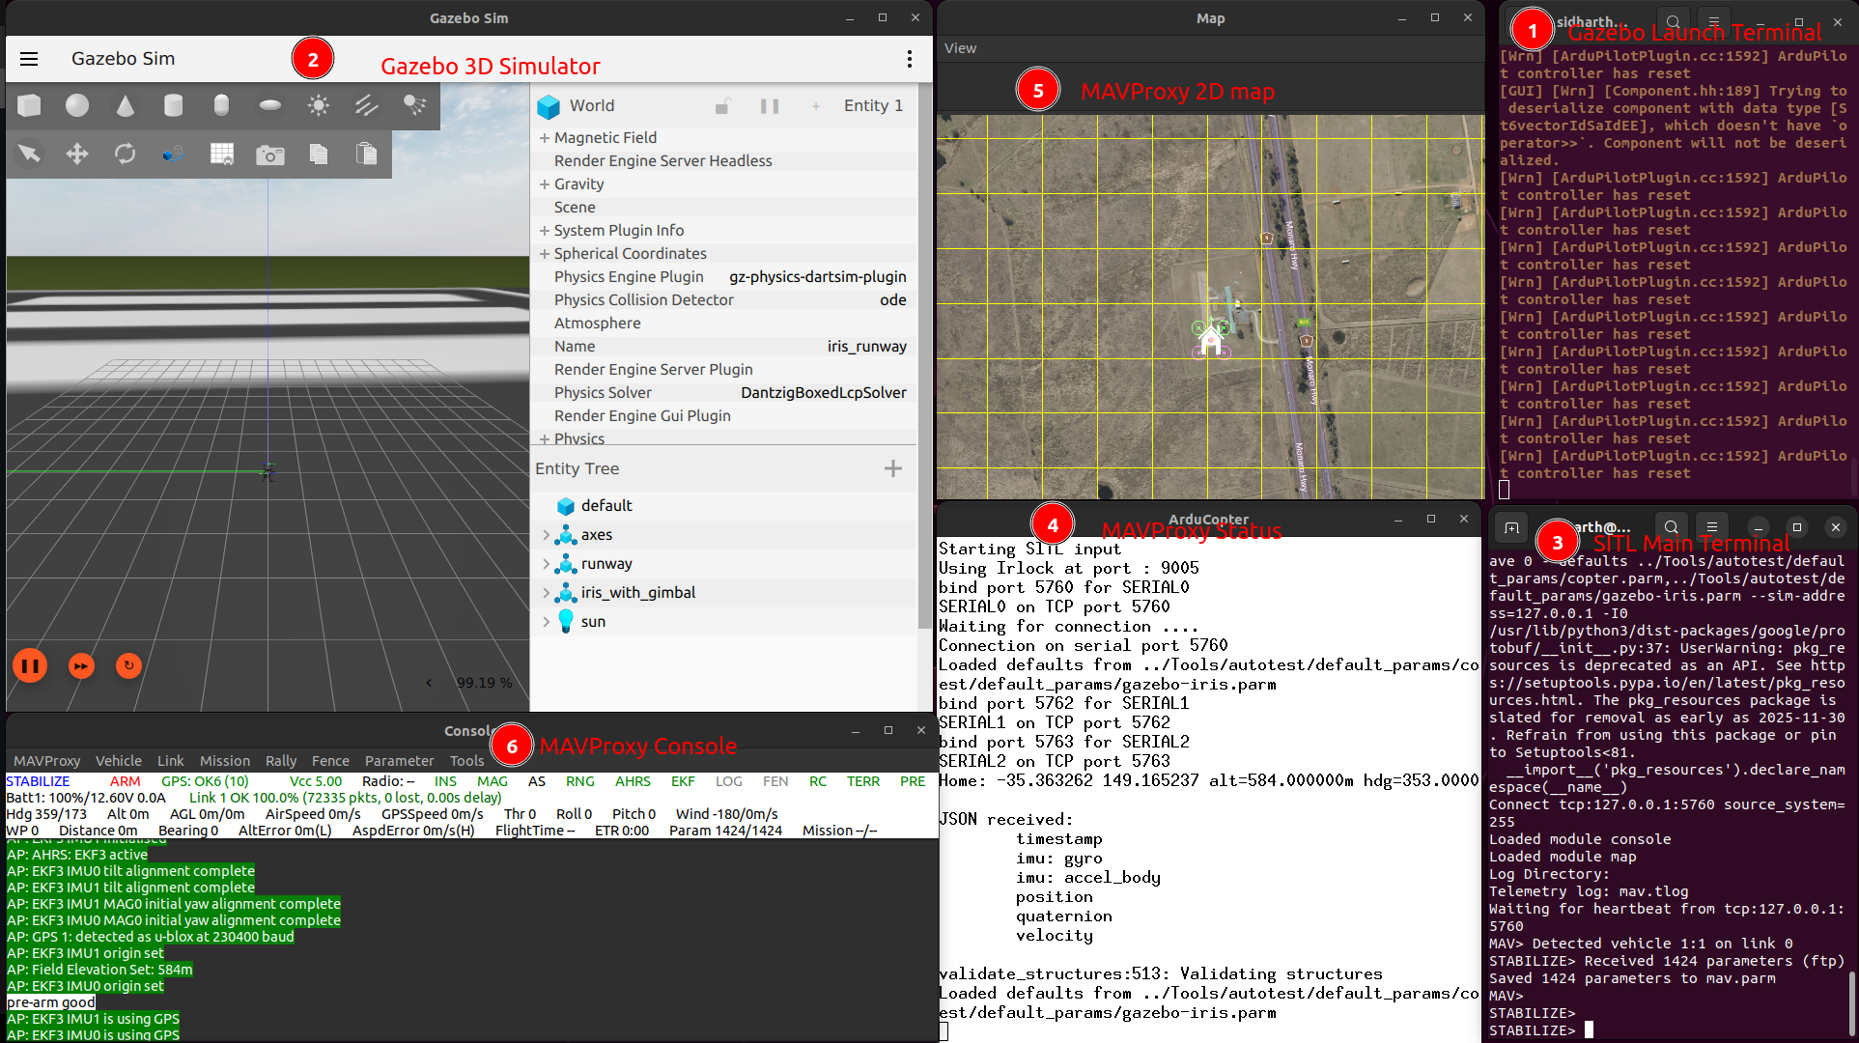Expand the Spherical Coordinates property

click(x=546, y=253)
